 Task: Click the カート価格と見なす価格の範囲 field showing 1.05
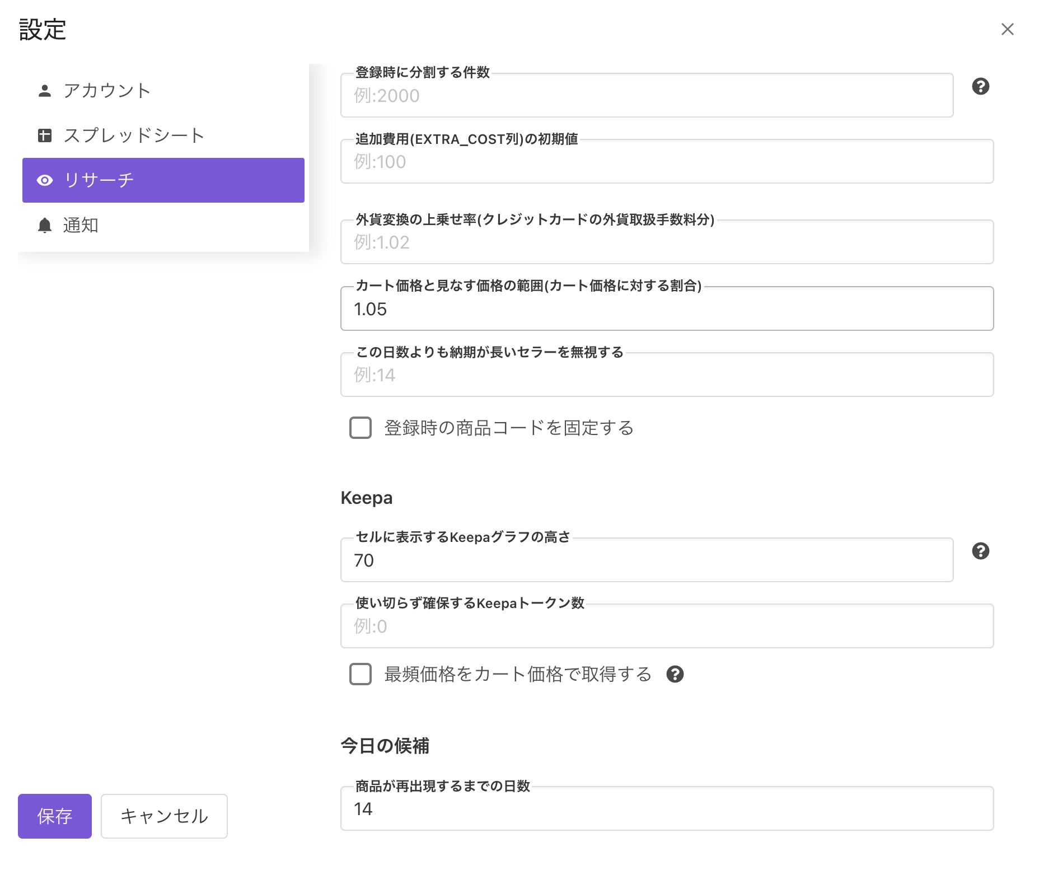click(x=667, y=309)
